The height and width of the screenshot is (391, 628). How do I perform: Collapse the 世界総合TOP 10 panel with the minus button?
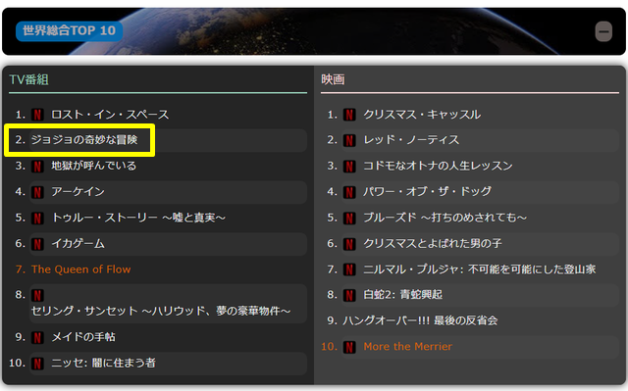tap(603, 31)
